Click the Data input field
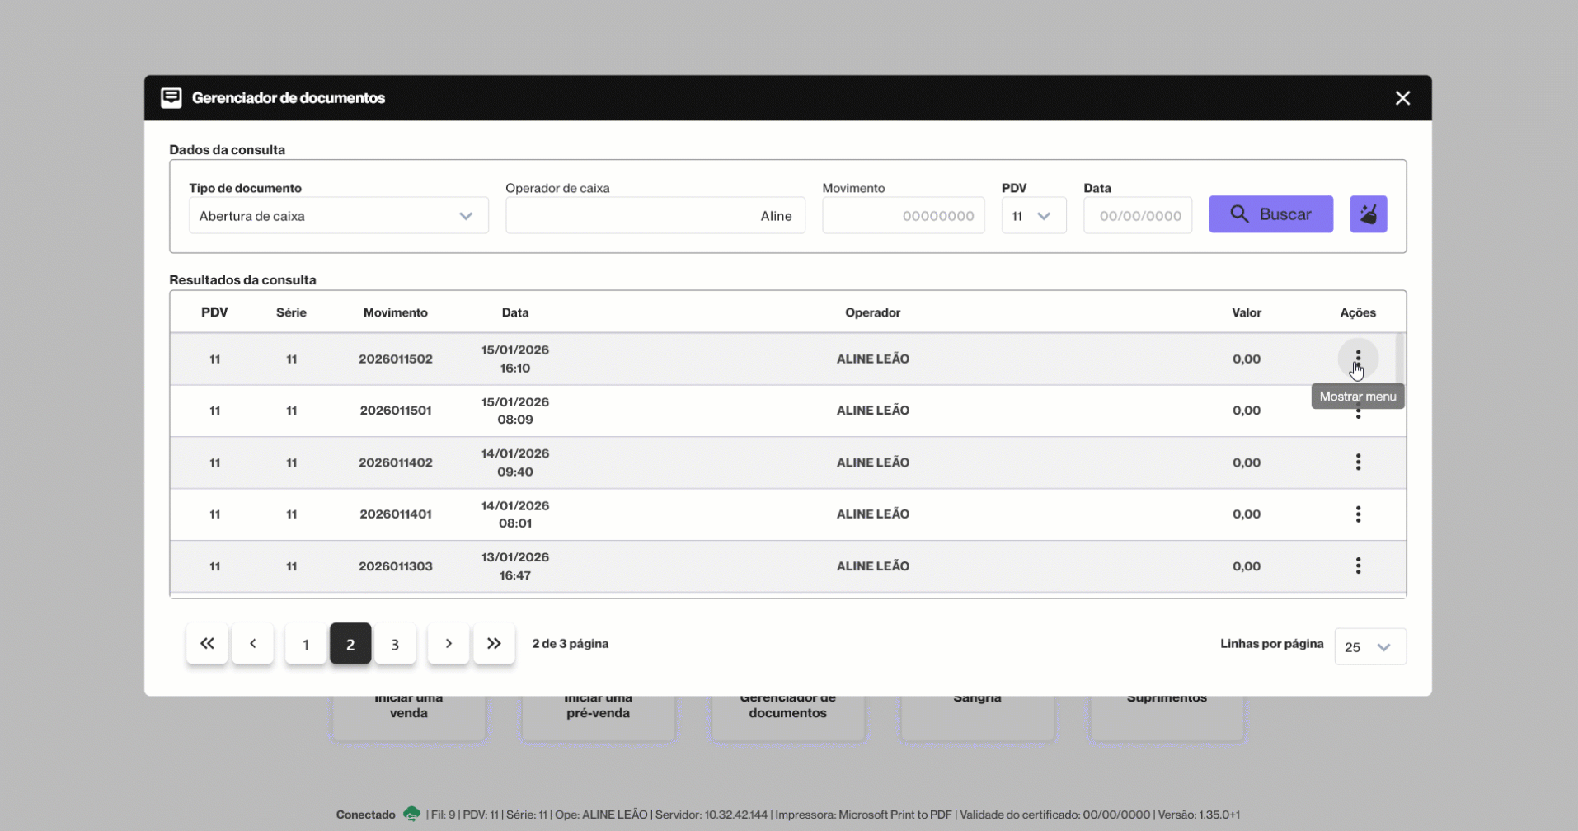The image size is (1578, 831). tap(1137, 216)
